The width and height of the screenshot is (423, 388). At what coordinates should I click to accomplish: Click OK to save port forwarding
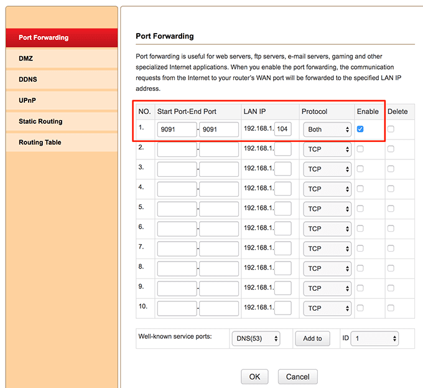click(254, 377)
